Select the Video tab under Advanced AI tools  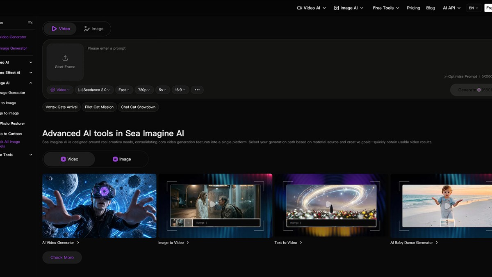coord(69,159)
